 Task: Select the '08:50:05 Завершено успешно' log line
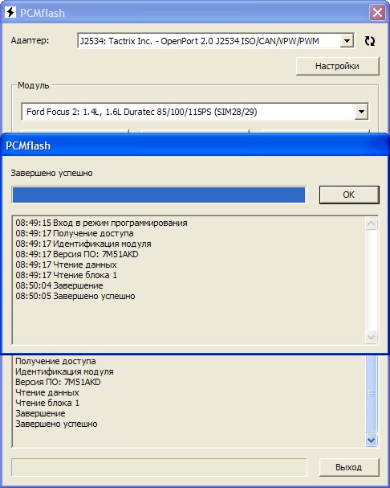pyautogui.click(x=75, y=296)
